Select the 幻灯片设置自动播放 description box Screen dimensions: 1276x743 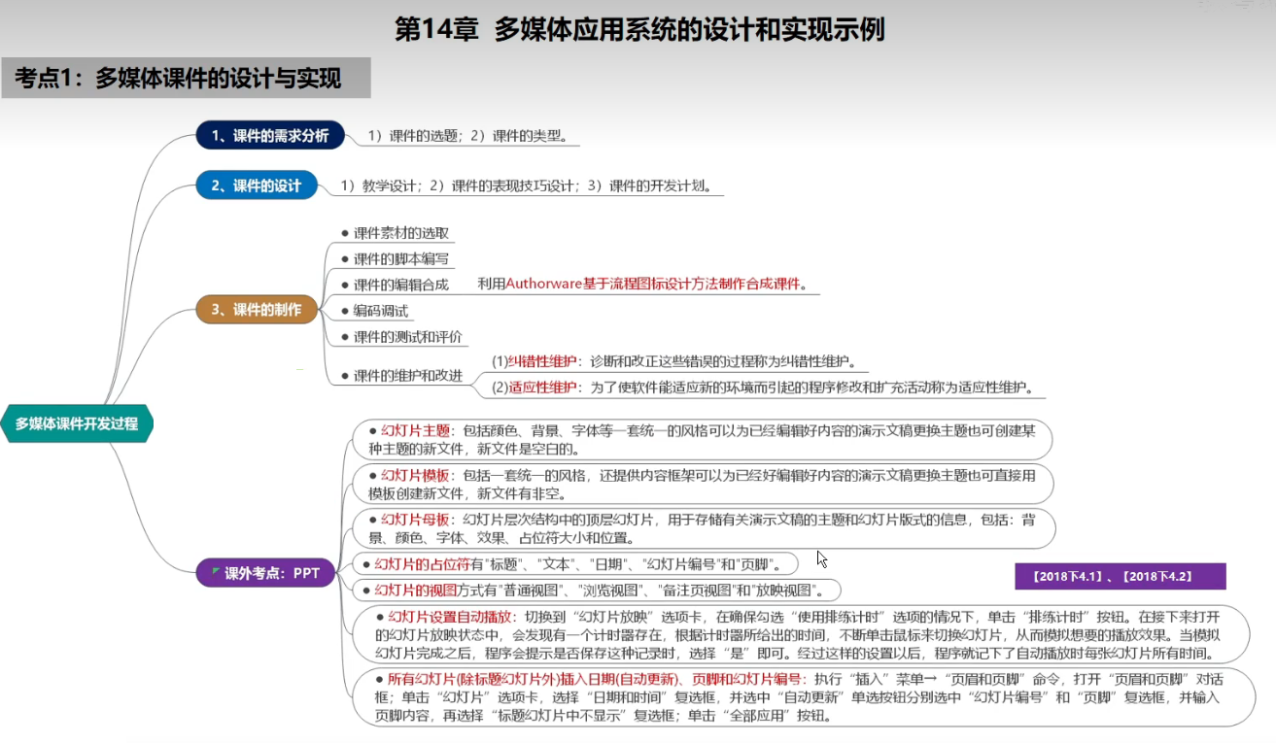(x=799, y=634)
